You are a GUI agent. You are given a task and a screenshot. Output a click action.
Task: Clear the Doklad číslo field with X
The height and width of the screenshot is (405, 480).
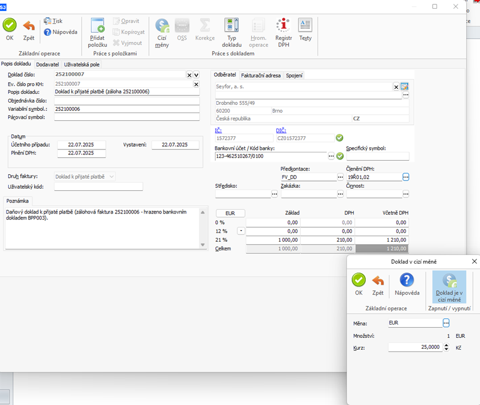click(x=189, y=75)
